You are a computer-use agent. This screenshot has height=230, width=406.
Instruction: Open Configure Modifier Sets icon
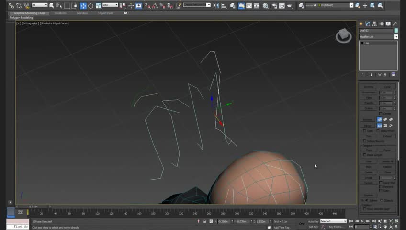tap(394, 75)
